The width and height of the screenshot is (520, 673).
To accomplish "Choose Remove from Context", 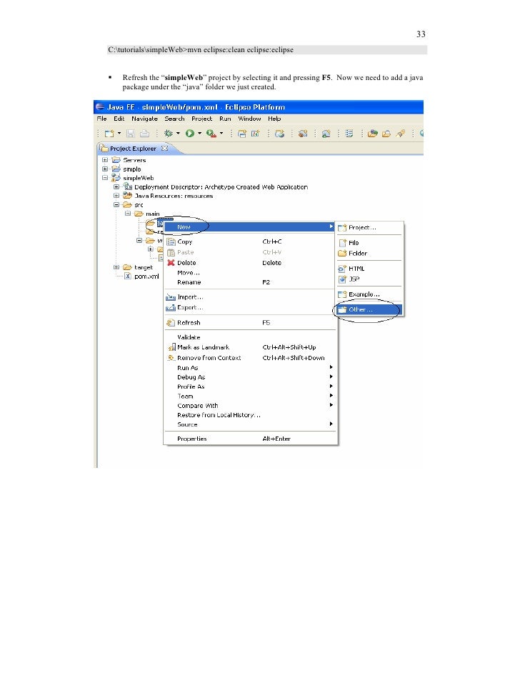I will (x=251, y=357).
